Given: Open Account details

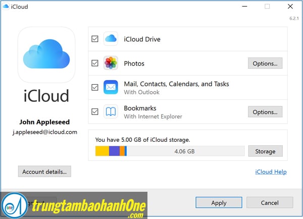Looking at the screenshot, I should tap(44, 172).
